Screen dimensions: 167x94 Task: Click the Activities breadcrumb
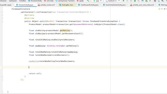click(23, 1)
